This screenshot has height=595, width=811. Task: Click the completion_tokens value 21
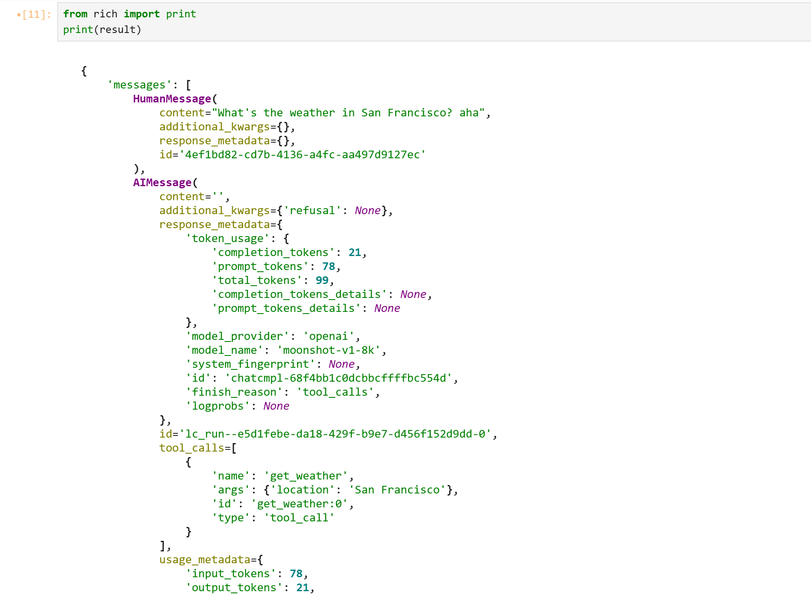[x=355, y=252]
